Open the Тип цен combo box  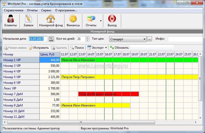[128, 39]
